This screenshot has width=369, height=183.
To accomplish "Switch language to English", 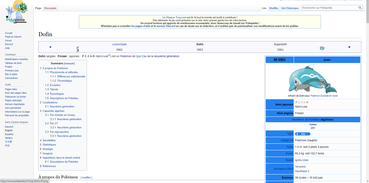I will [x=9, y=130].
